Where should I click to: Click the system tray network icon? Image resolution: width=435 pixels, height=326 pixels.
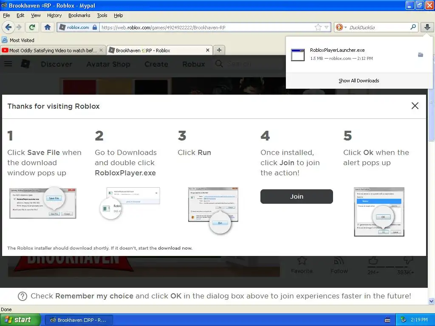403,320
